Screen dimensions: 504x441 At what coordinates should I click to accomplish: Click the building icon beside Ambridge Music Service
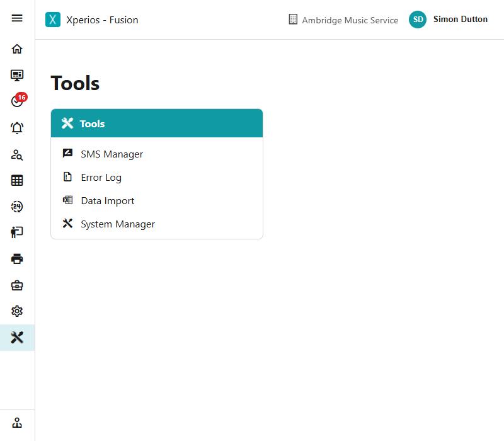pos(293,20)
